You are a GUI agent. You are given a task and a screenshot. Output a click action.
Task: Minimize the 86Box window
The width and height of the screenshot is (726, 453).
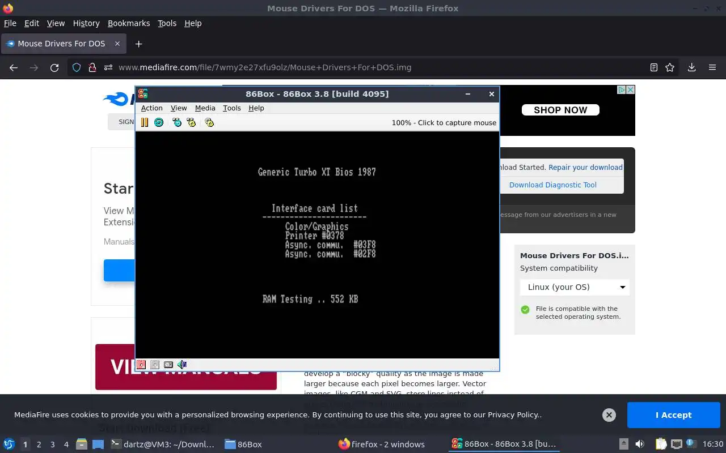coord(468,94)
